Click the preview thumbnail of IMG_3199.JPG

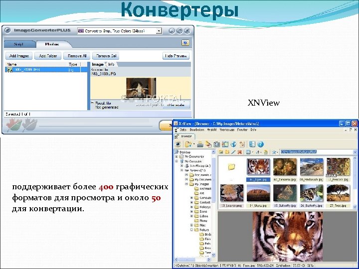(141, 88)
